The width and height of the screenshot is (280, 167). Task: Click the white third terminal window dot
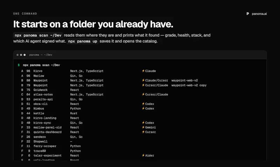click(x=24, y=55)
